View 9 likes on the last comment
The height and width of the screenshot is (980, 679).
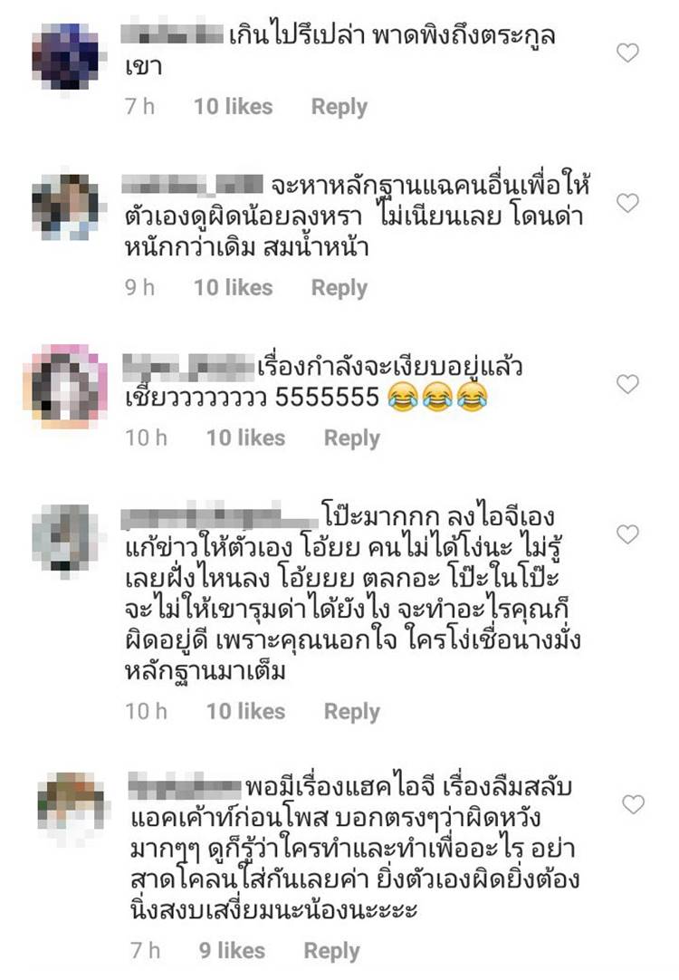[x=233, y=951]
